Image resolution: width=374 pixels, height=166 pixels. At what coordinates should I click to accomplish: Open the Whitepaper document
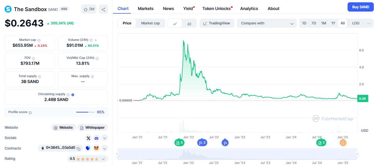pos(92,127)
